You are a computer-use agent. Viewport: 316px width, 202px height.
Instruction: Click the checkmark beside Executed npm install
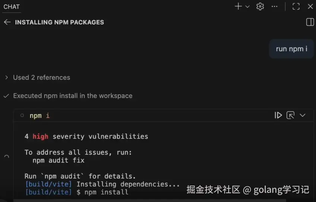6,96
